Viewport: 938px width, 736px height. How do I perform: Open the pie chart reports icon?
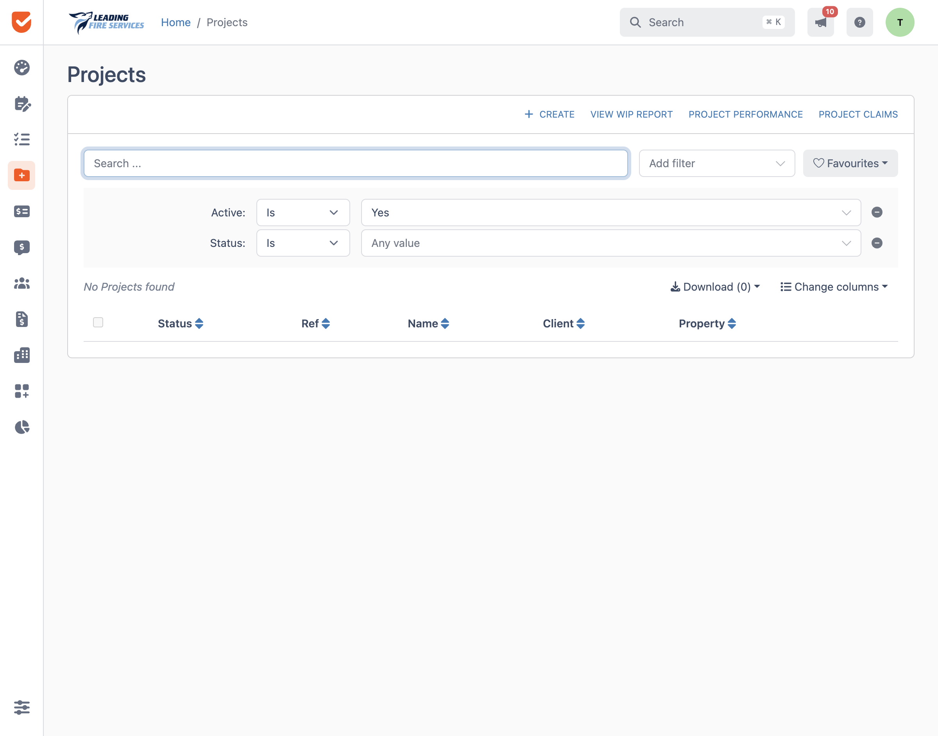click(x=21, y=427)
